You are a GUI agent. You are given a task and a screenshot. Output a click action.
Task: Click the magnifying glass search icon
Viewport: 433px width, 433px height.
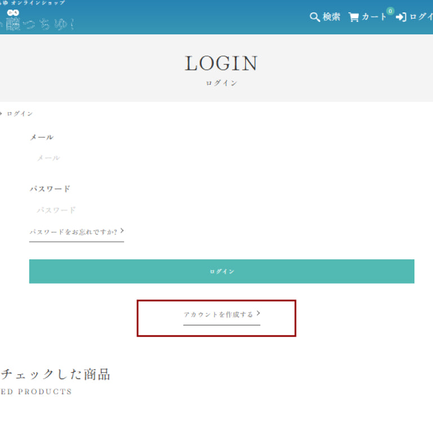[x=315, y=17]
